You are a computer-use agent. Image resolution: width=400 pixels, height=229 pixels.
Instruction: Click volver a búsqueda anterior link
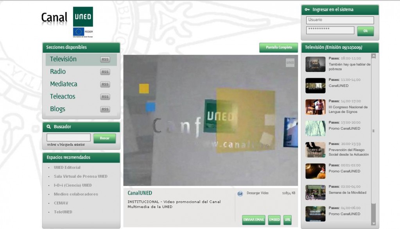66,145
